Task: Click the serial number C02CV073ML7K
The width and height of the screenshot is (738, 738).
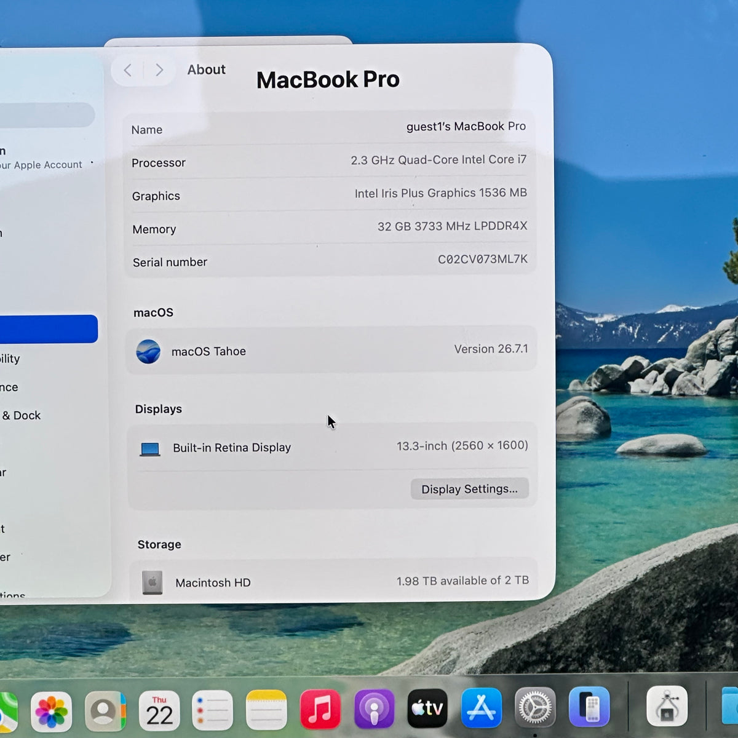Action: pos(483,260)
